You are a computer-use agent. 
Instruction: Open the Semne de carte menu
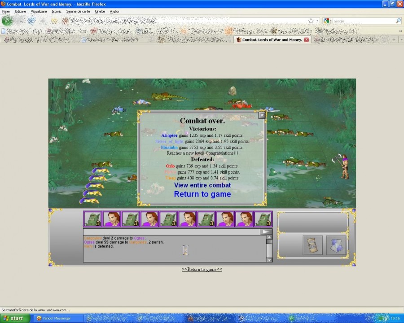click(78, 11)
